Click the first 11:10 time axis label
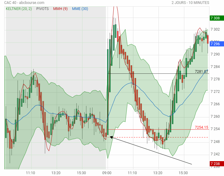Image resolution: width=224 pixels, height=176 pixels. tap(30, 173)
